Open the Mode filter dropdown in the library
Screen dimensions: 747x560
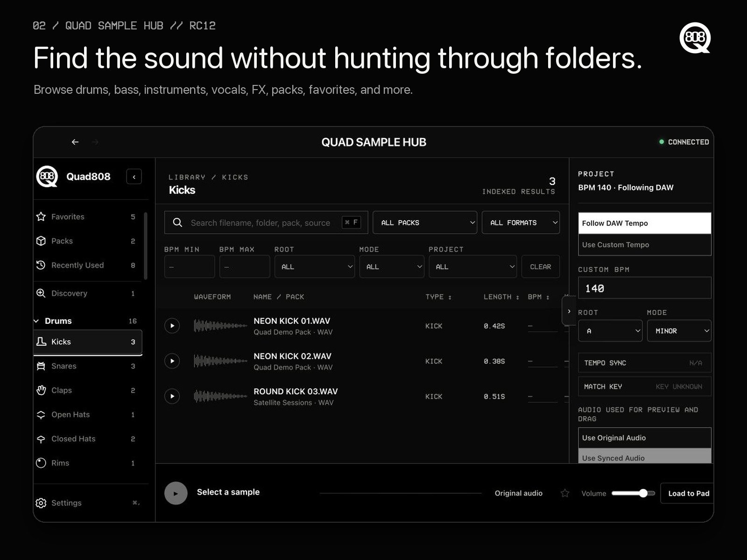[x=392, y=266]
